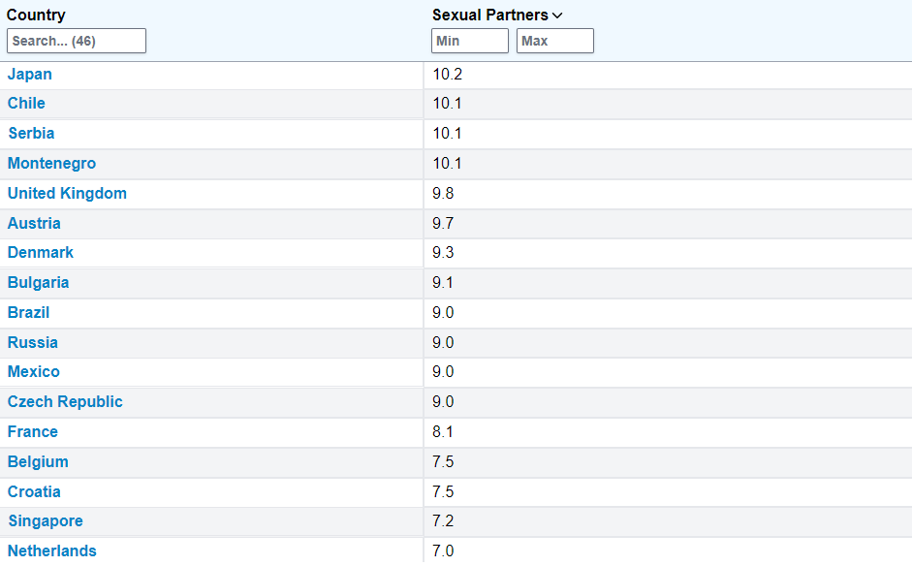912x566 pixels.
Task: Select the Czech Republic link
Action: coord(65,402)
